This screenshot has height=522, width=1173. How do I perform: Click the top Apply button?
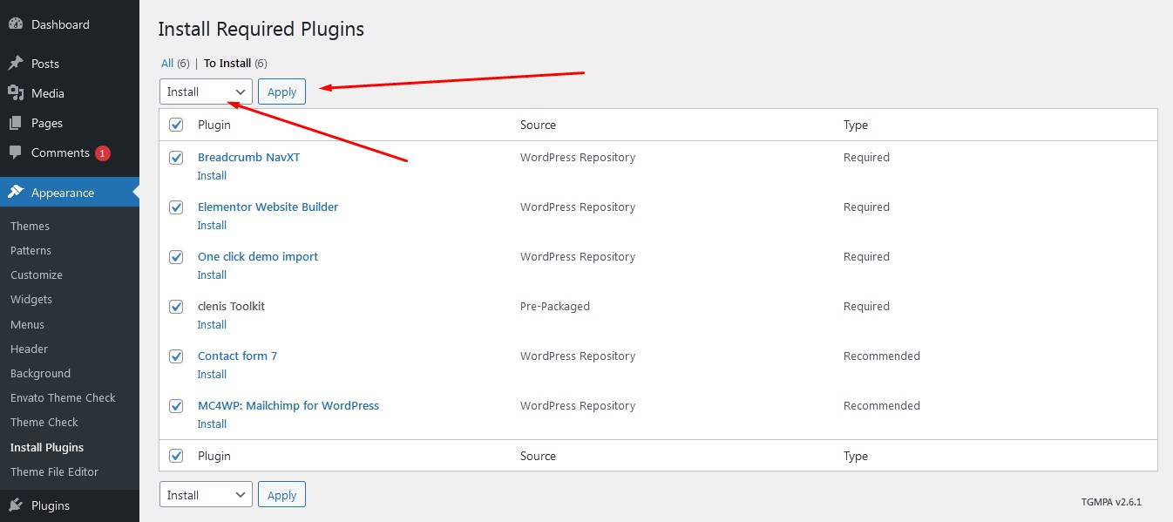281,92
